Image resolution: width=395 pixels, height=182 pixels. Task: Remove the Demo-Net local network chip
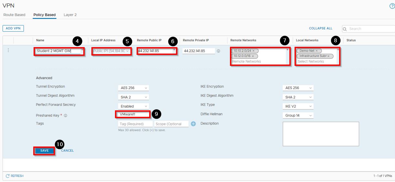[317, 51]
